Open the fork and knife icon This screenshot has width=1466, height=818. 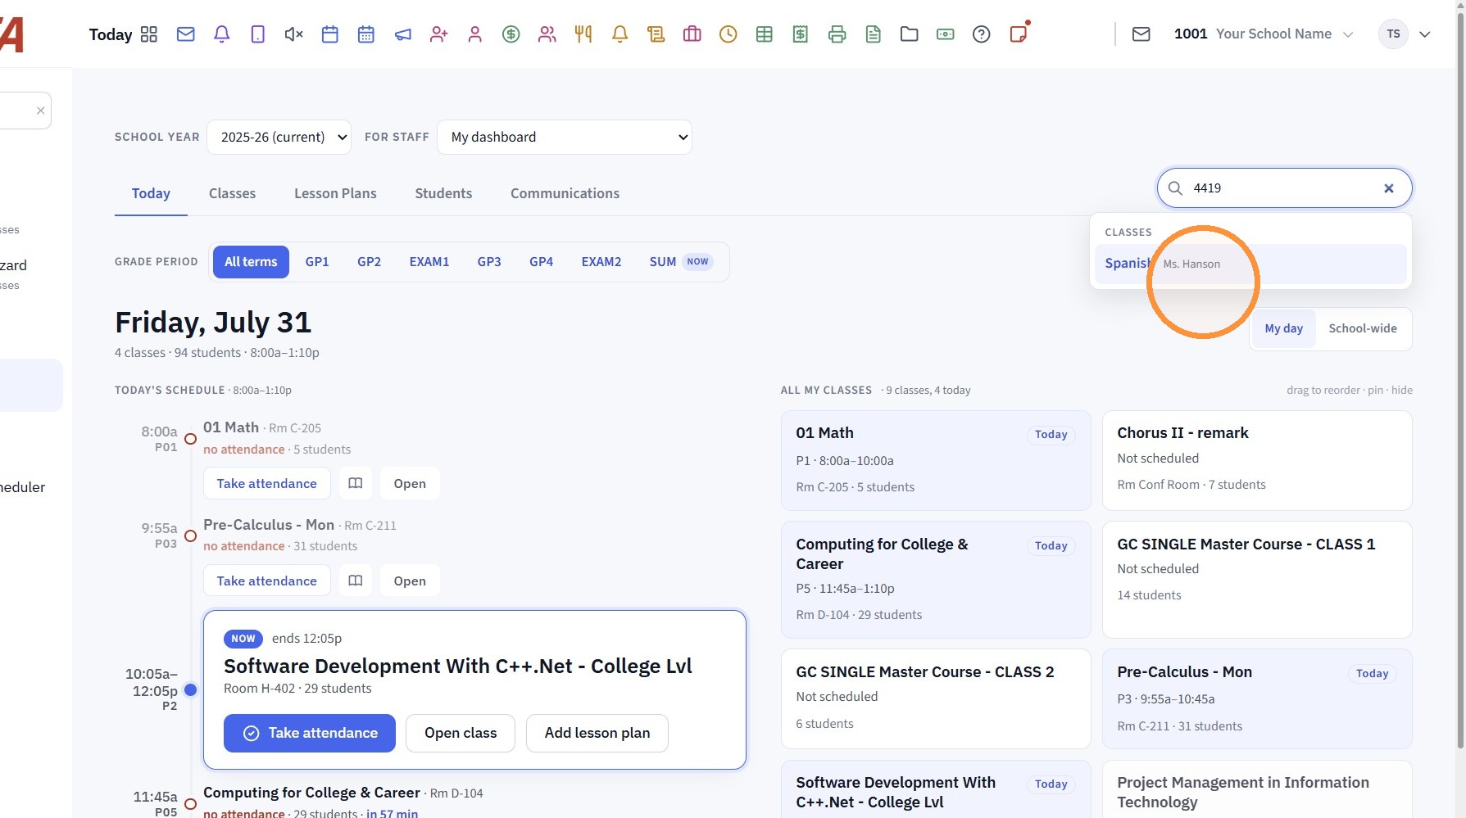(x=583, y=34)
